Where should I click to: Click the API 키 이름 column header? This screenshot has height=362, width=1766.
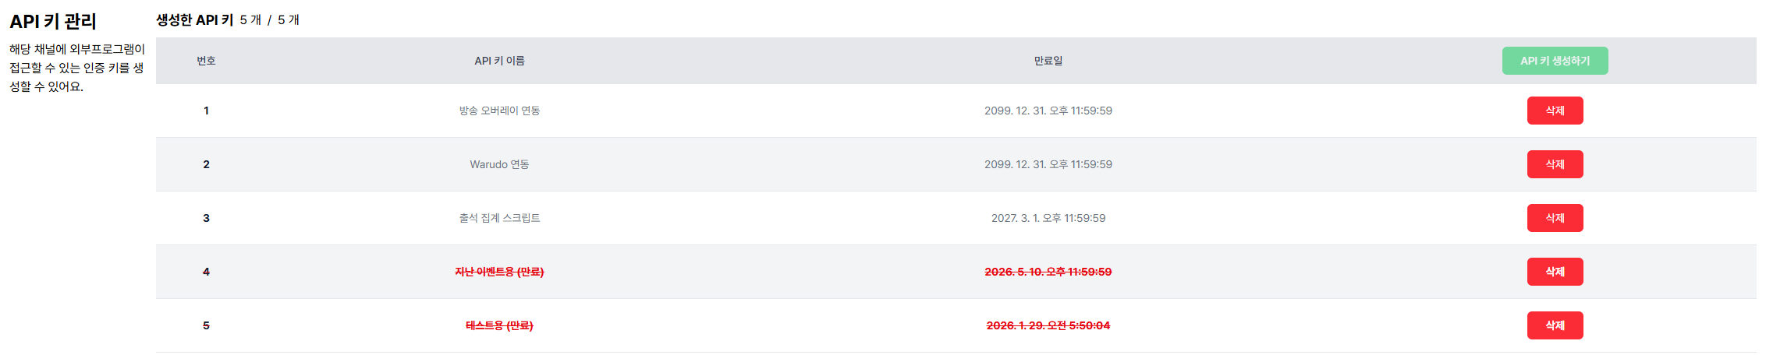(x=499, y=61)
